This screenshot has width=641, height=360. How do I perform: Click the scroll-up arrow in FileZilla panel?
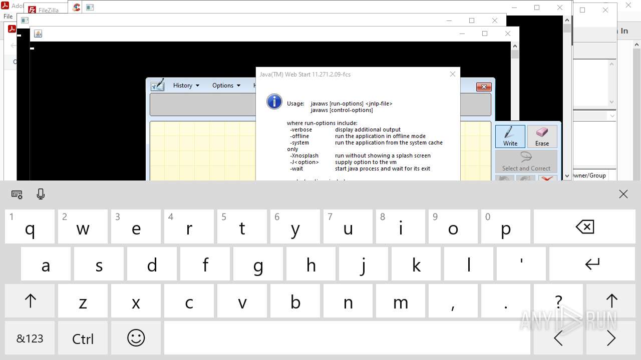(611, 63)
